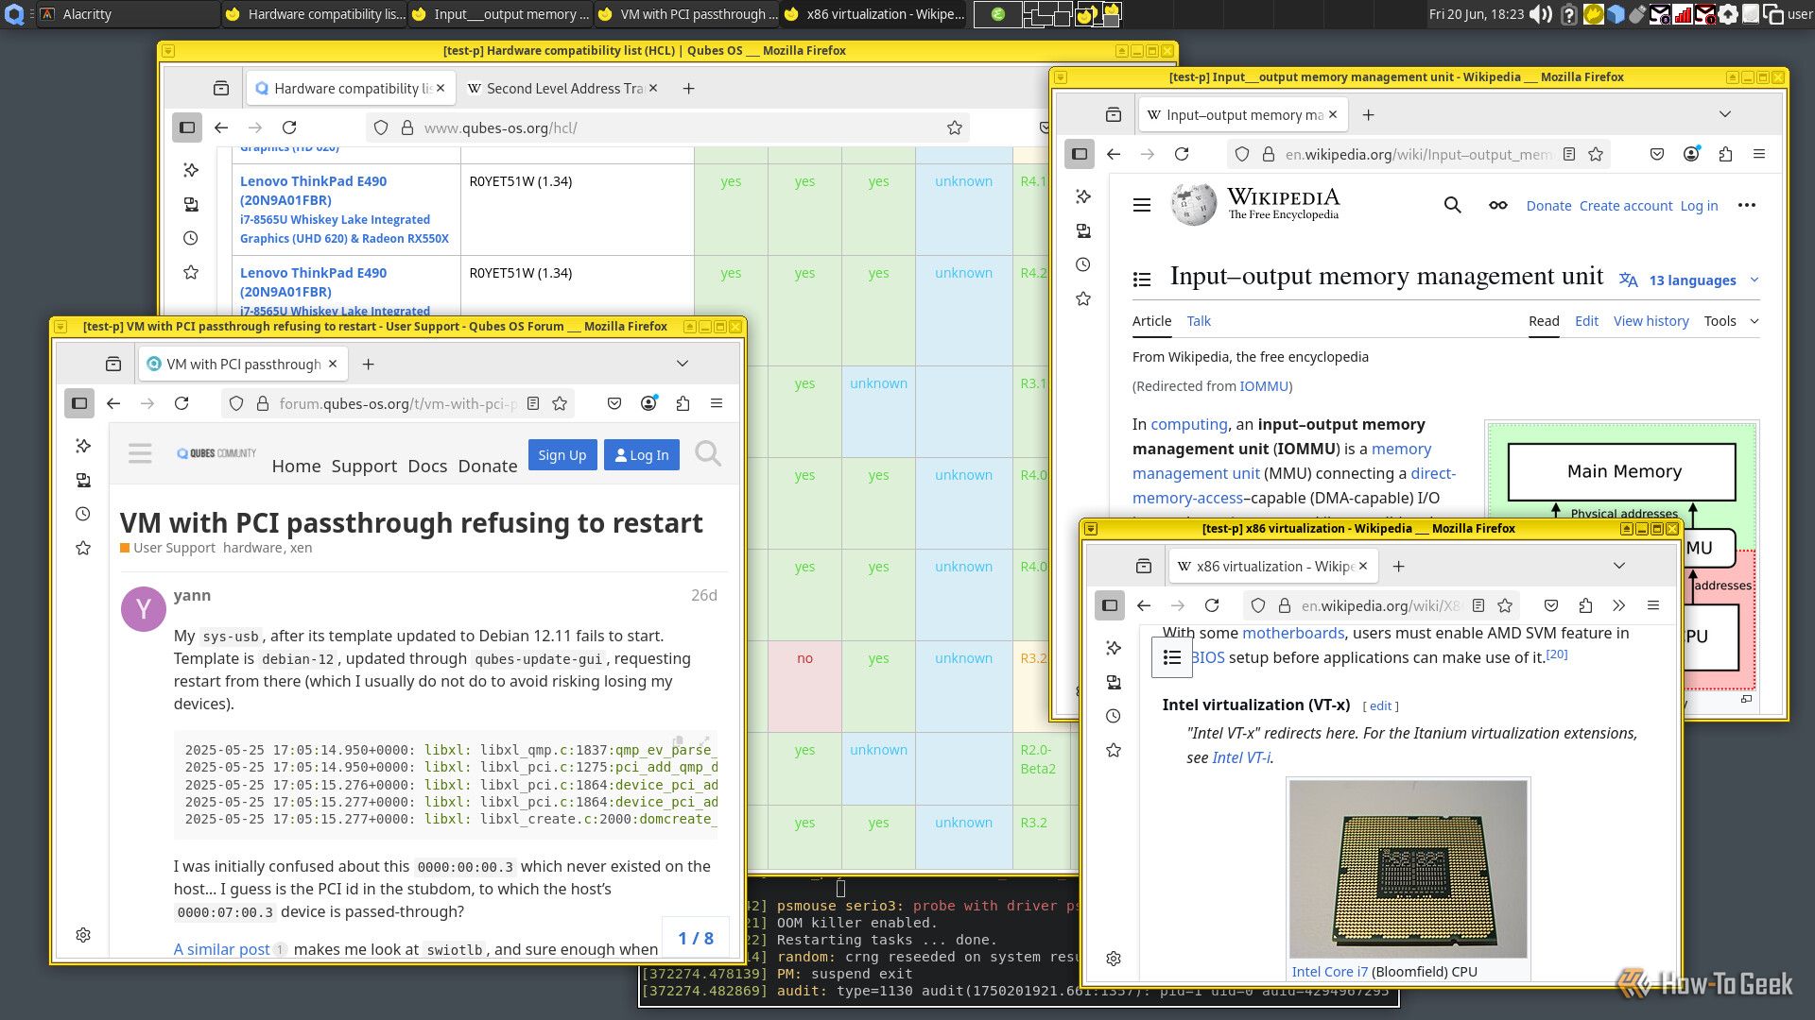The image size is (1815, 1020).
Task: Click yann's avatar in the forum post
Action: click(144, 609)
